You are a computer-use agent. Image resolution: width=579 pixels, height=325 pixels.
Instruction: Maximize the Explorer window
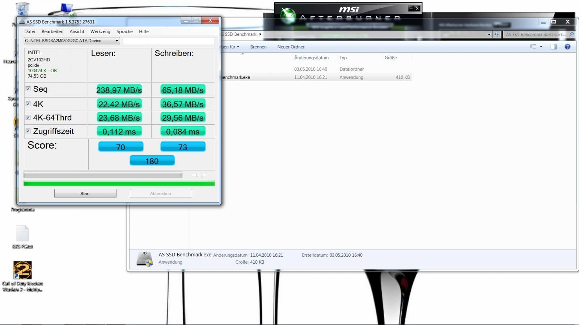[553, 22]
